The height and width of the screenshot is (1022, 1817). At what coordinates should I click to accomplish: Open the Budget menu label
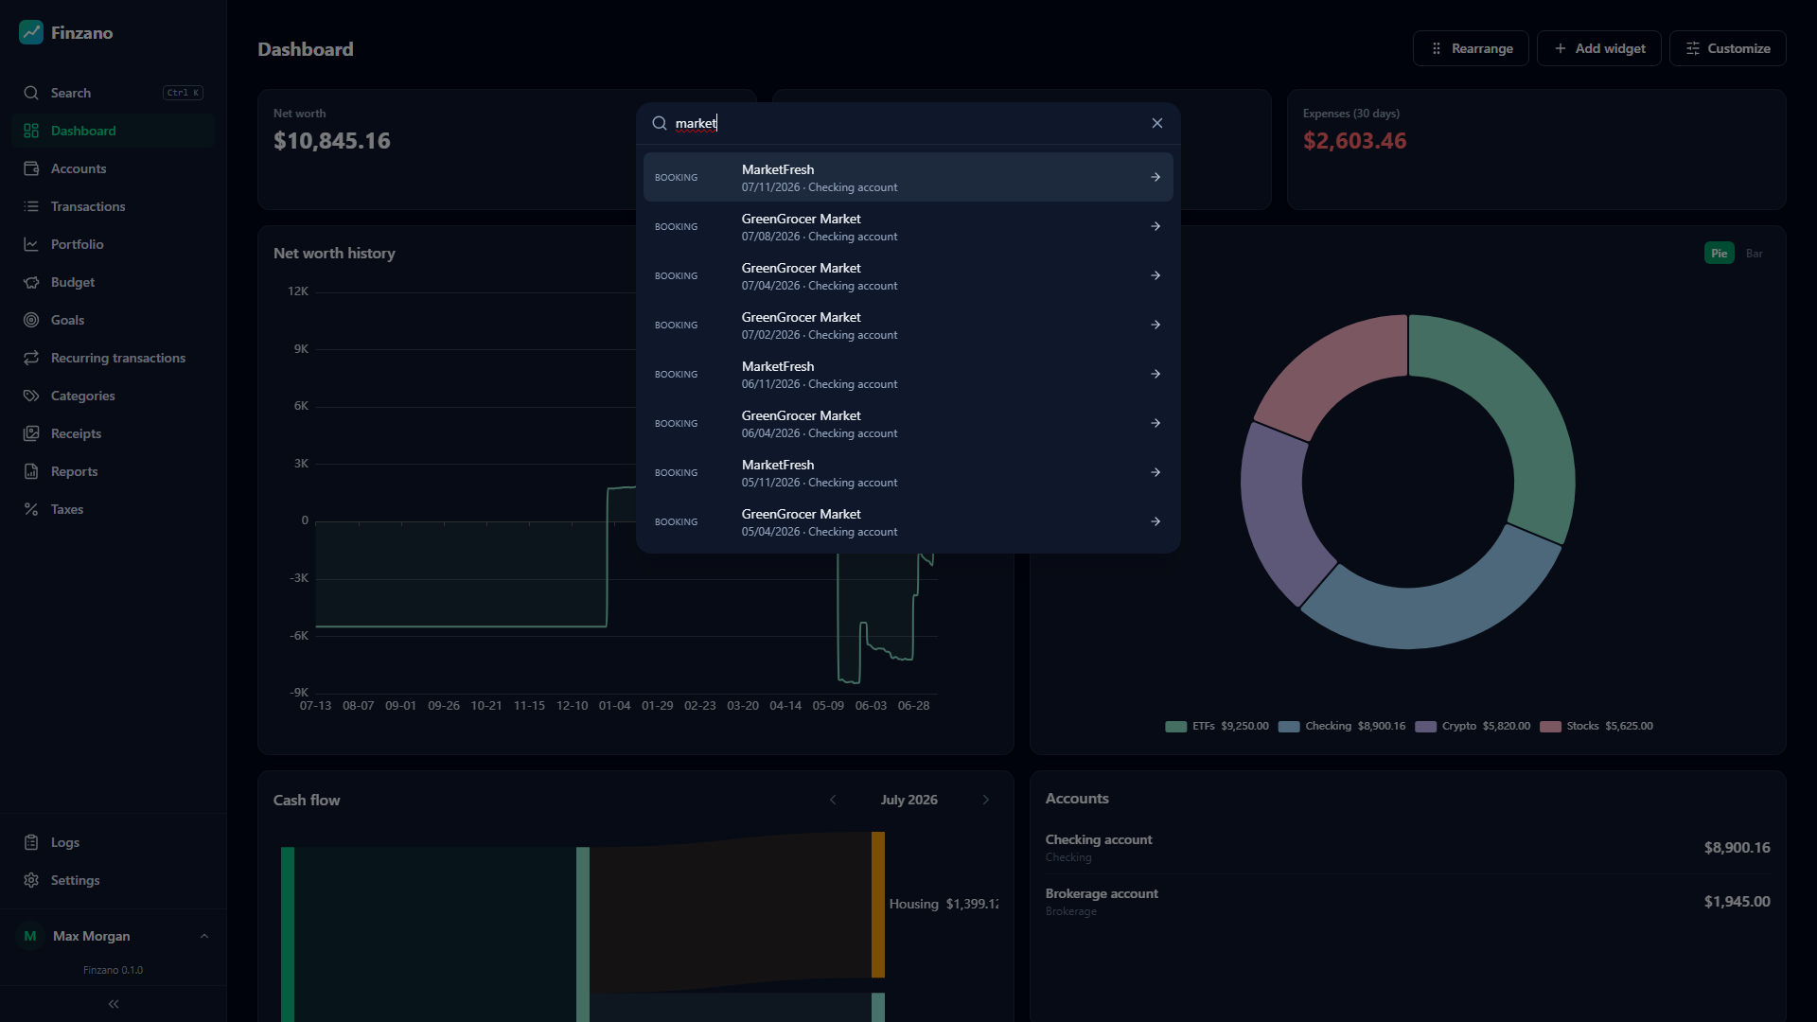click(73, 282)
